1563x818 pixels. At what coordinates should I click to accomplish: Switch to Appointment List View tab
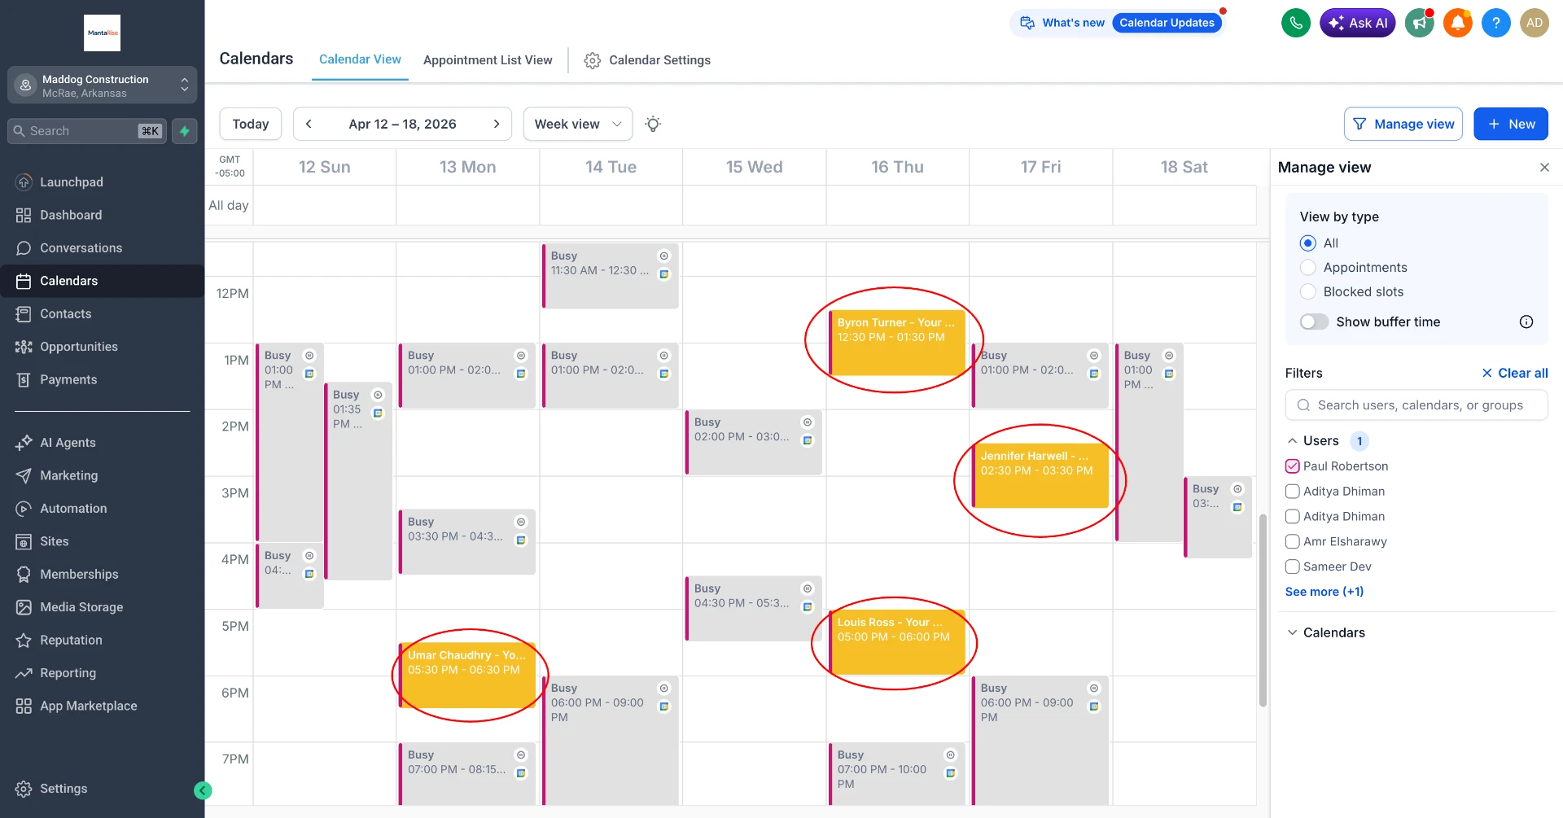click(488, 60)
